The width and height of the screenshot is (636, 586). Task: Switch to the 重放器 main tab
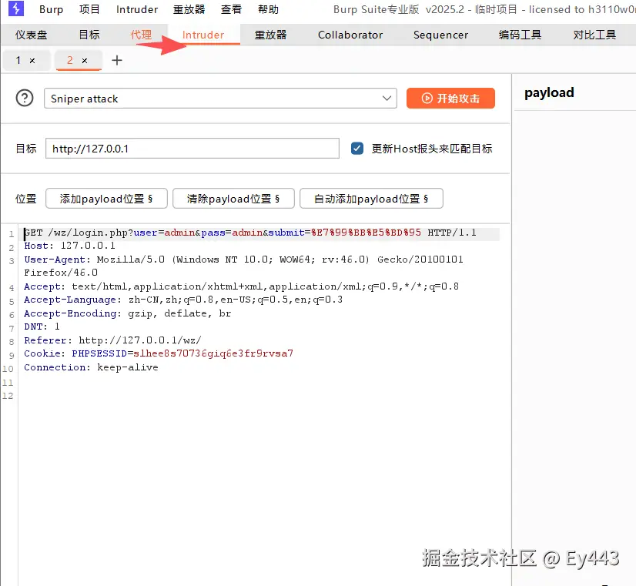(270, 35)
